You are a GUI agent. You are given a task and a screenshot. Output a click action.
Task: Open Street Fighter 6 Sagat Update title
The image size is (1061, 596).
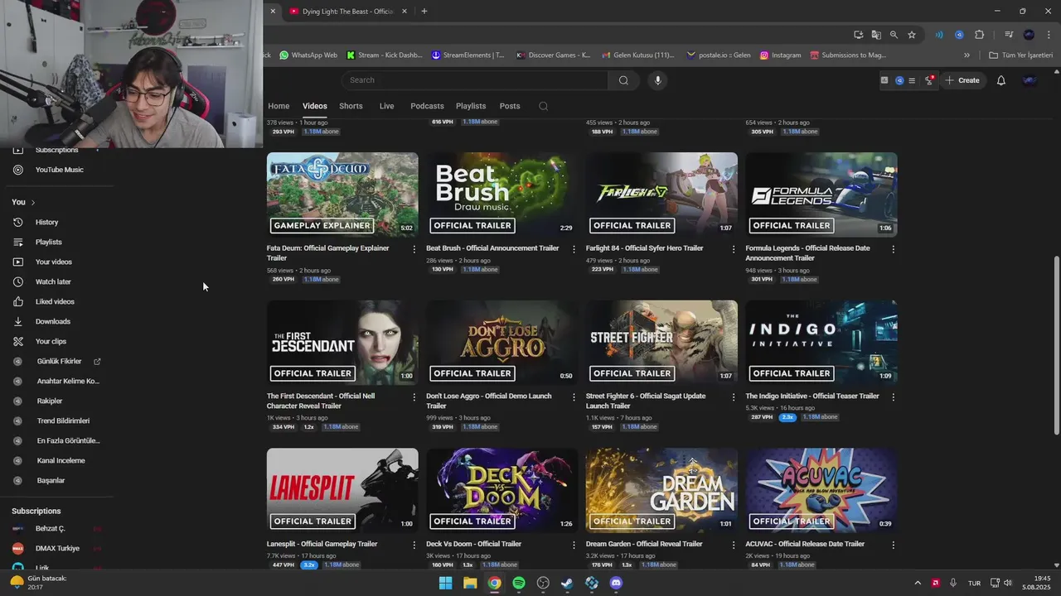point(646,401)
